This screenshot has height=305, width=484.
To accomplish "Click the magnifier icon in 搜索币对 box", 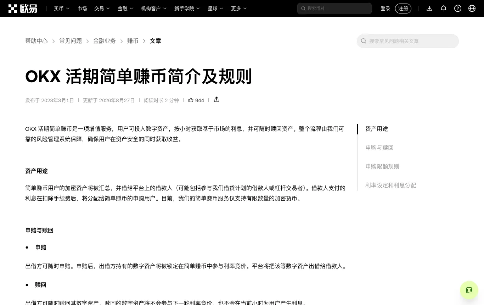I will [x=303, y=9].
